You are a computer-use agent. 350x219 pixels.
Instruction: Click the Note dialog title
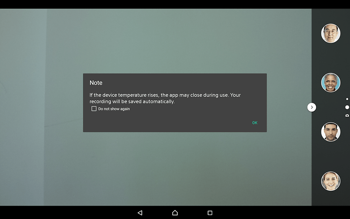(96, 83)
